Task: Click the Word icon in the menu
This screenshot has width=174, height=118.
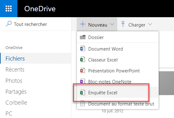Action: (83, 49)
